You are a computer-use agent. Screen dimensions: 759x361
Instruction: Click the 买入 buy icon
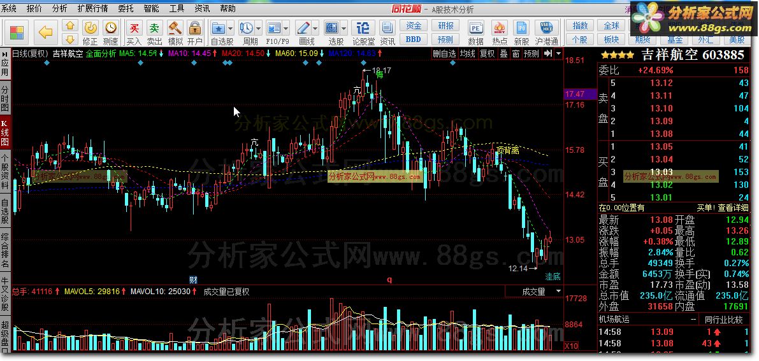[x=134, y=27]
